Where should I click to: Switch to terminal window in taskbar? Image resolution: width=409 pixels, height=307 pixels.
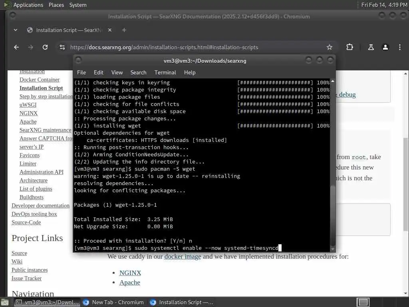[47, 302]
